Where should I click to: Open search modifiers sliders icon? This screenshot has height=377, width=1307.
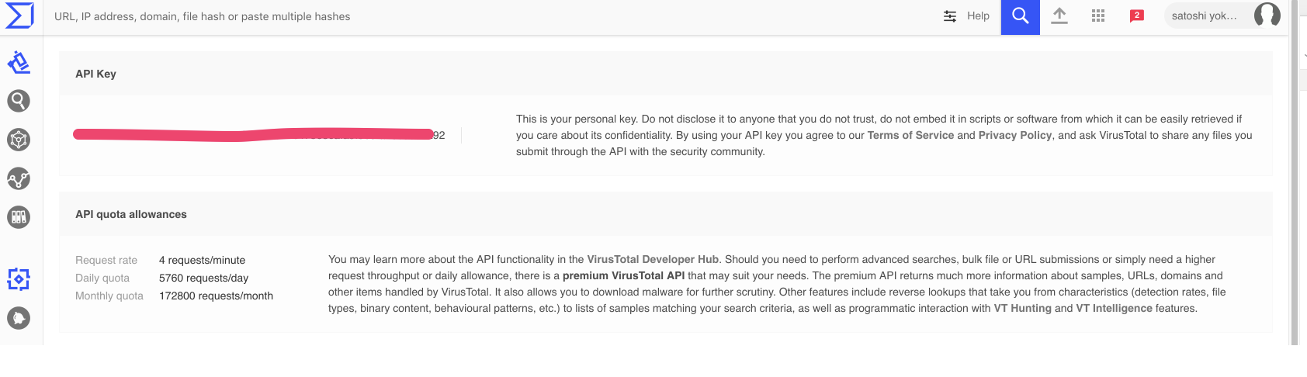click(950, 16)
